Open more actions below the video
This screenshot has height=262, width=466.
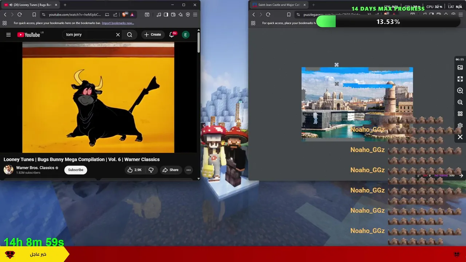[x=189, y=170]
